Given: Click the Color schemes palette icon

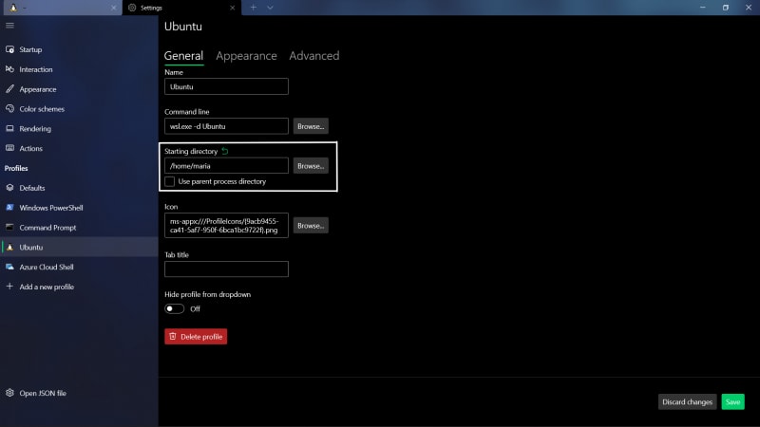Looking at the screenshot, I should (9, 109).
